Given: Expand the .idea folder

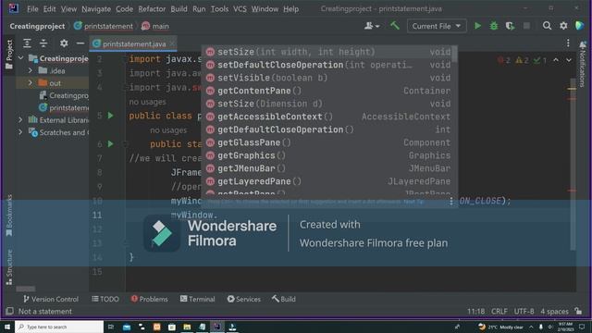Looking at the screenshot, I should [31, 70].
